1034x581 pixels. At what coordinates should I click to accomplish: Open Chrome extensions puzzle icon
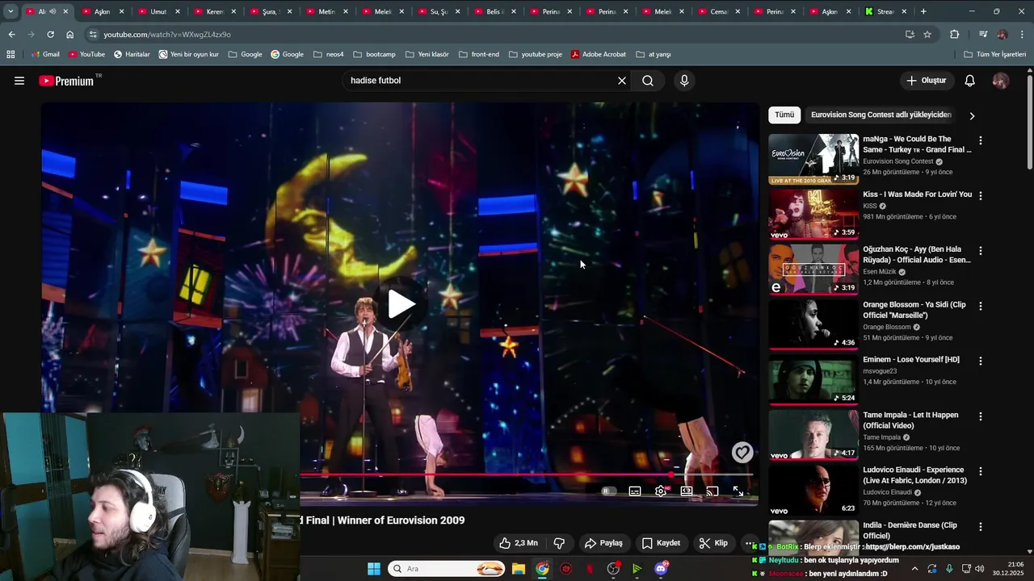(x=954, y=35)
